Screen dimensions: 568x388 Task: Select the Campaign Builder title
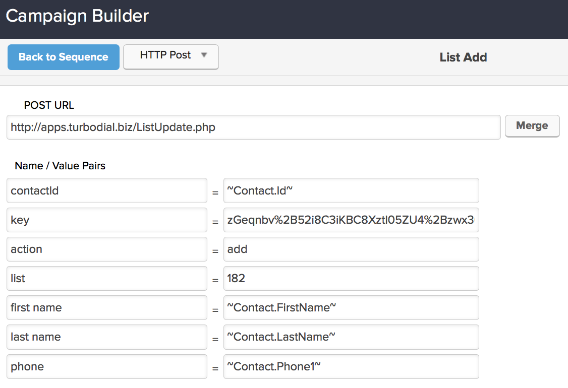tap(77, 16)
